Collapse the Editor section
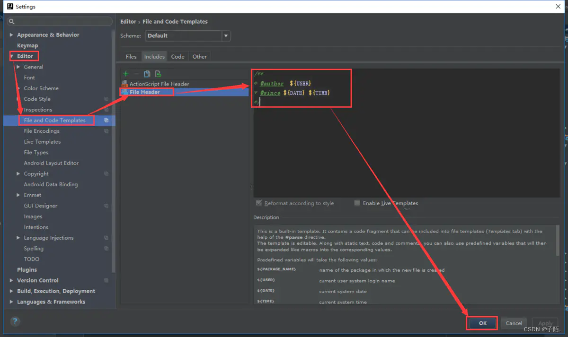This screenshot has width=568, height=337. tap(12, 56)
